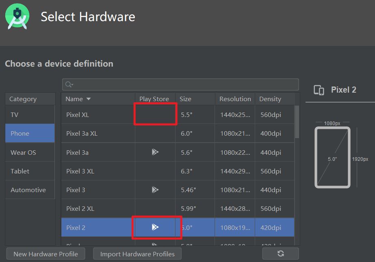Click the 1080x19... resolution cell
This screenshot has width=375, height=262.
coord(235,227)
